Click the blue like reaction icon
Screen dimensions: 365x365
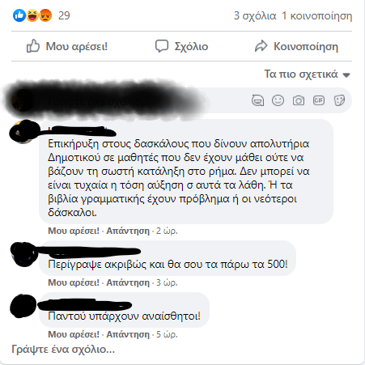19,15
